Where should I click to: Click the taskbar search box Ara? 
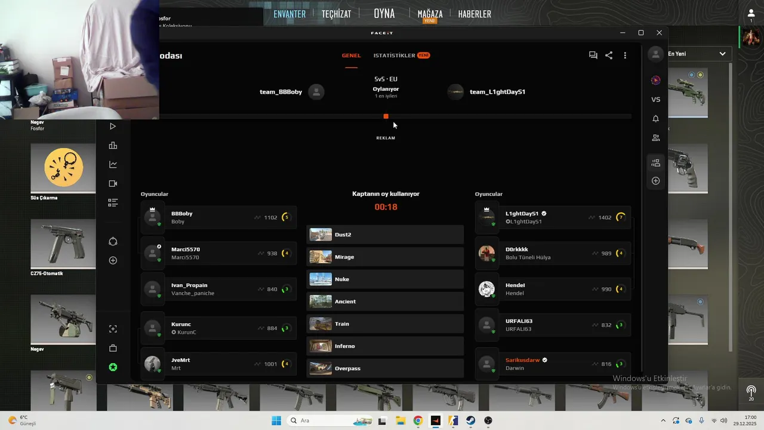pos(330,420)
